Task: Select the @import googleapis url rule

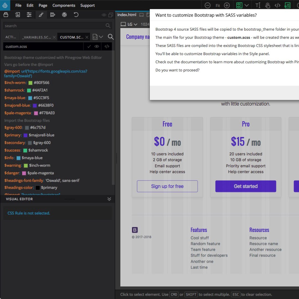Action: point(46,73)
